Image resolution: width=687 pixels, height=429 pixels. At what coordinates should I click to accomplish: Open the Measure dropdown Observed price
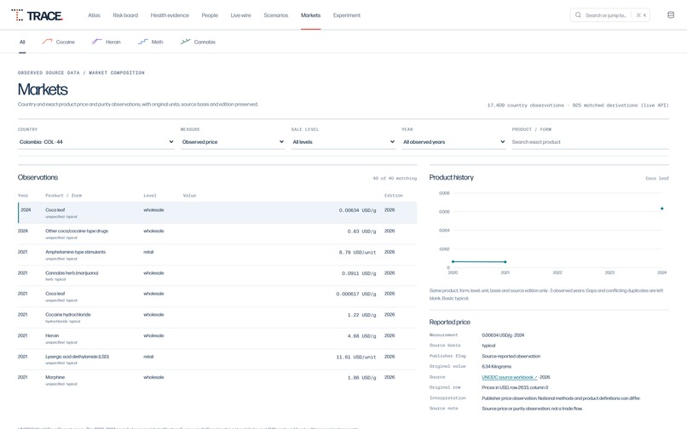click(x=233, y=142)
